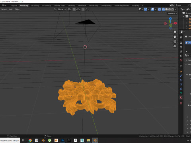Open the Texture properties checker tab
The image size is (191, 143).
pos(181,103)
